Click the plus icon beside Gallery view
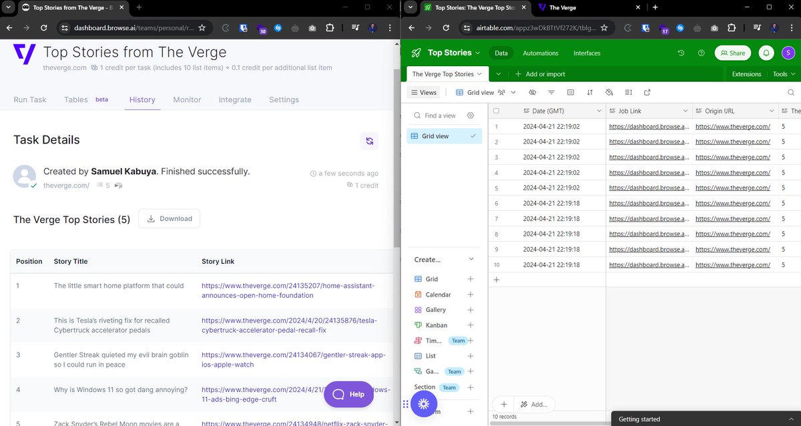Viewport: 801px width, 426px height. point(471,310)
